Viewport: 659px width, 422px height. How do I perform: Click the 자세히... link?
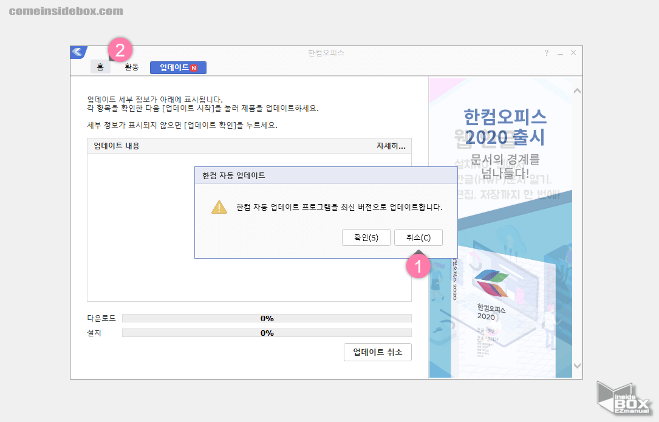(391, 146)
